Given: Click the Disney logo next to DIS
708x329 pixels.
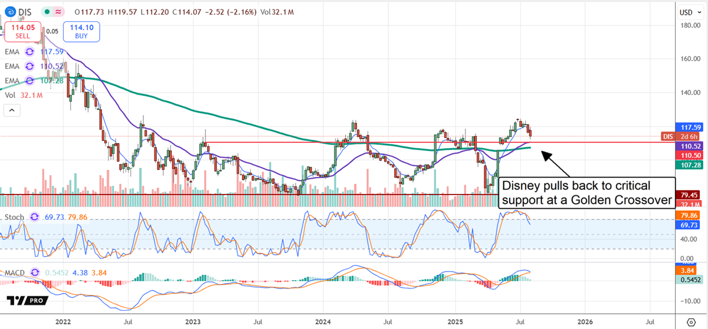Looking at the screenshot, I should pyautogui.click(x=9, y=12).
